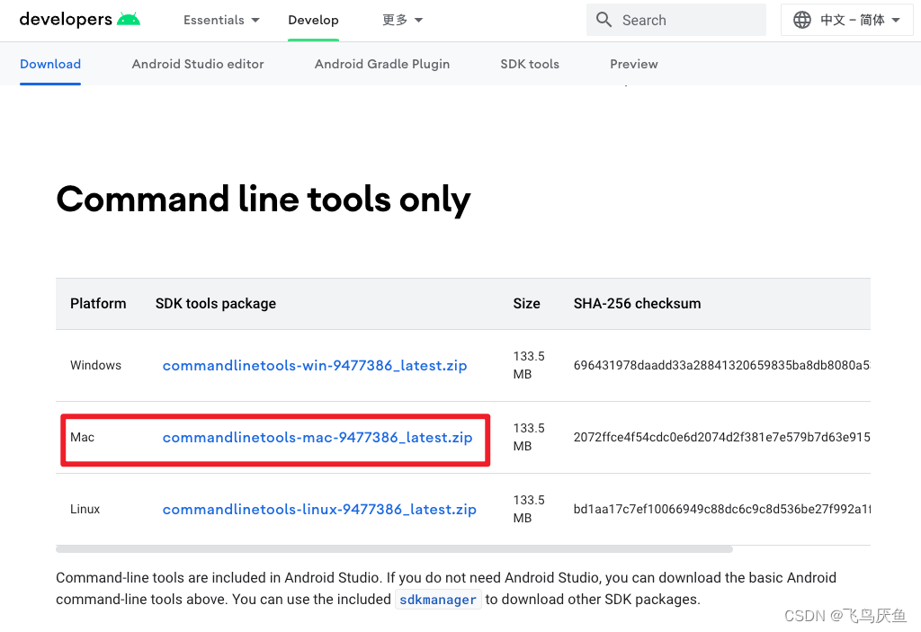Download commandlinetools-win-9477386_latest.zip
This screenshot has width=921, height=632.
pyautogui.click(x=315, y=365)
